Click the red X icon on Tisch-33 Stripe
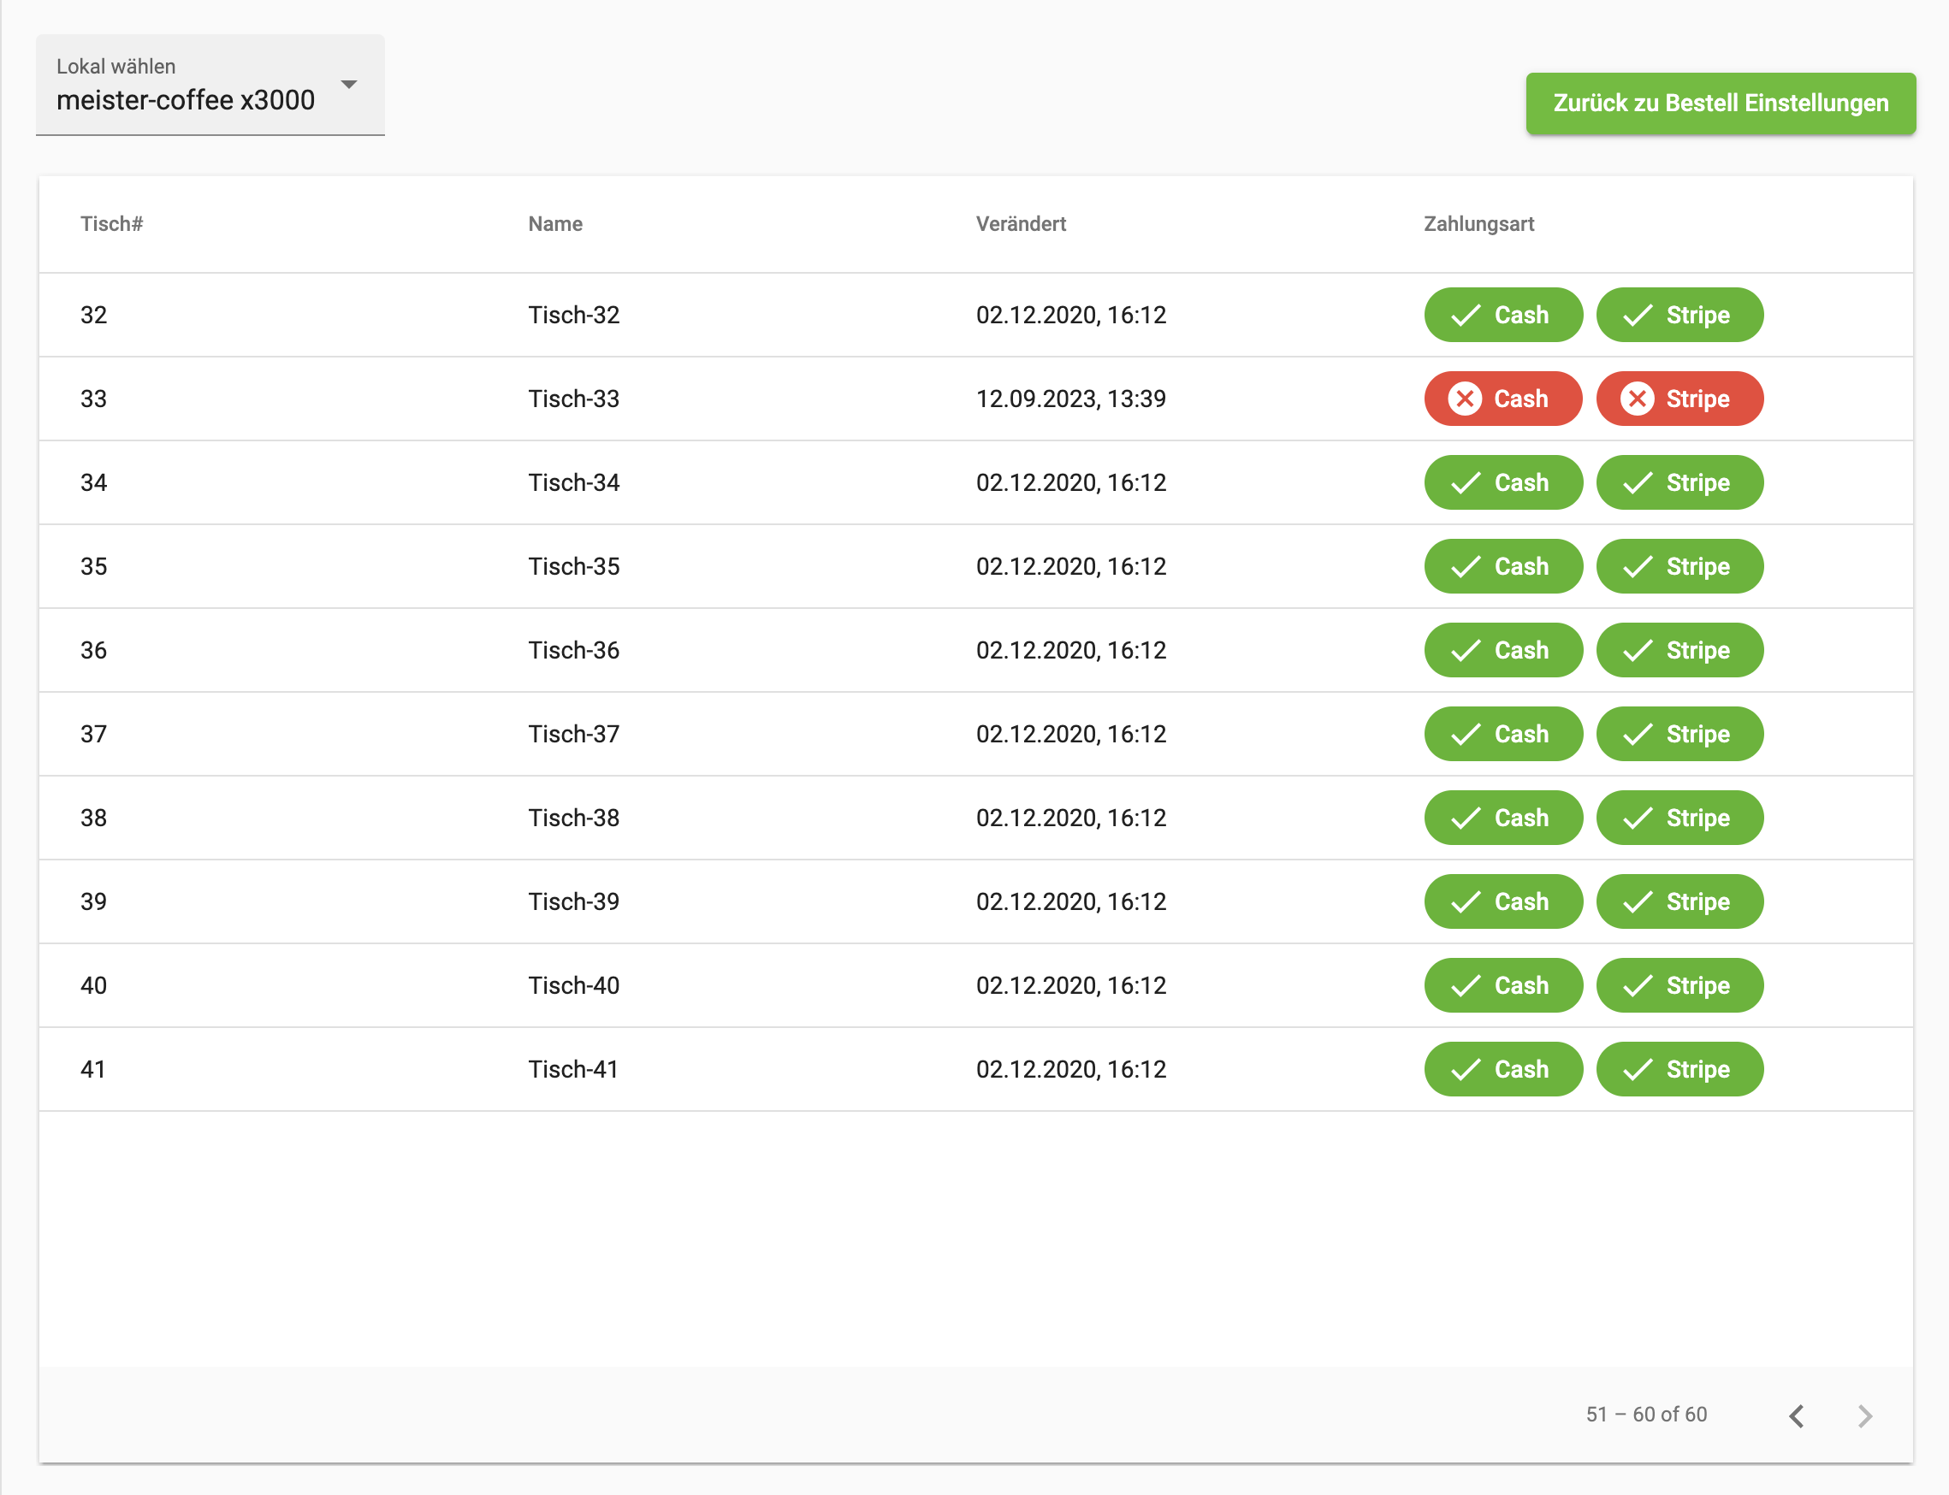 [1639, 399]
